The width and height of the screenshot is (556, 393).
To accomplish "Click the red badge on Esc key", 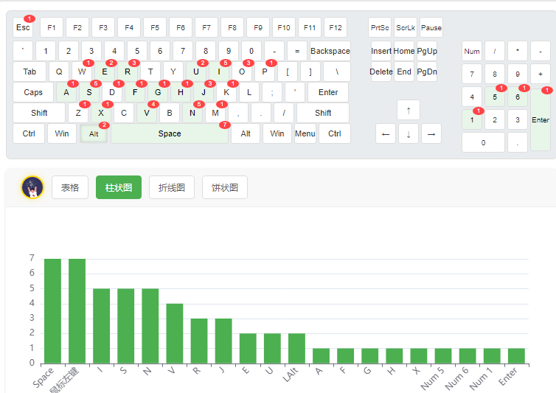I will pos(29,18).
